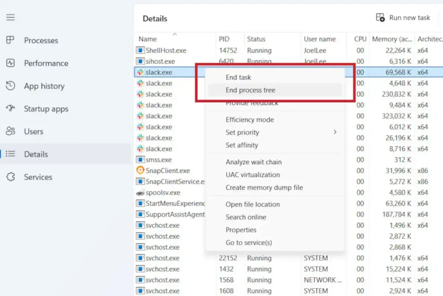The image size is (443, 296).
Task: Sort by the Status column header
Action: pos(273,39)
